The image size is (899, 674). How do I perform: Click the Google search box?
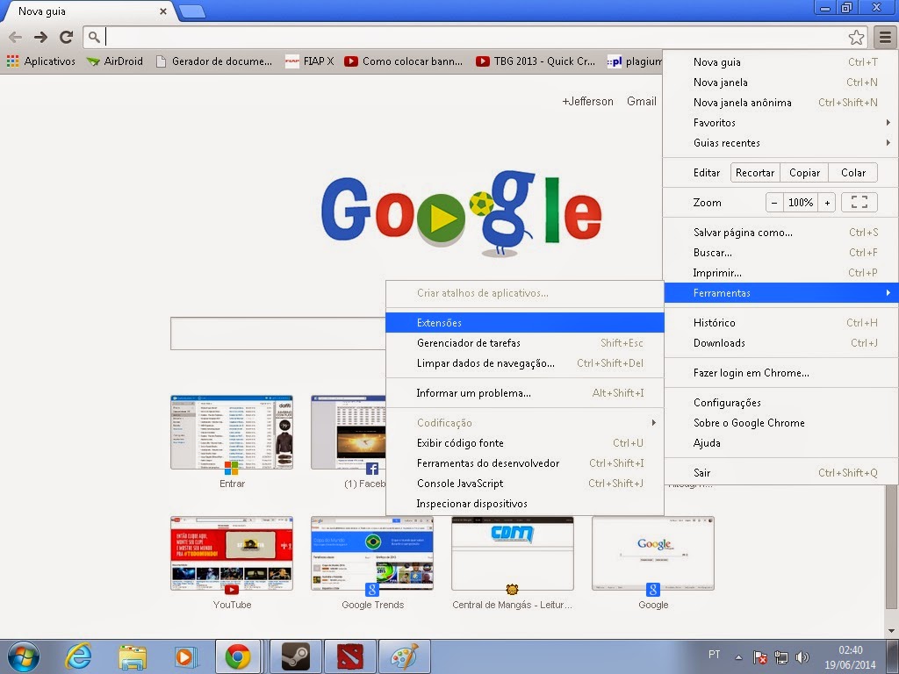[x=278, y=333]
